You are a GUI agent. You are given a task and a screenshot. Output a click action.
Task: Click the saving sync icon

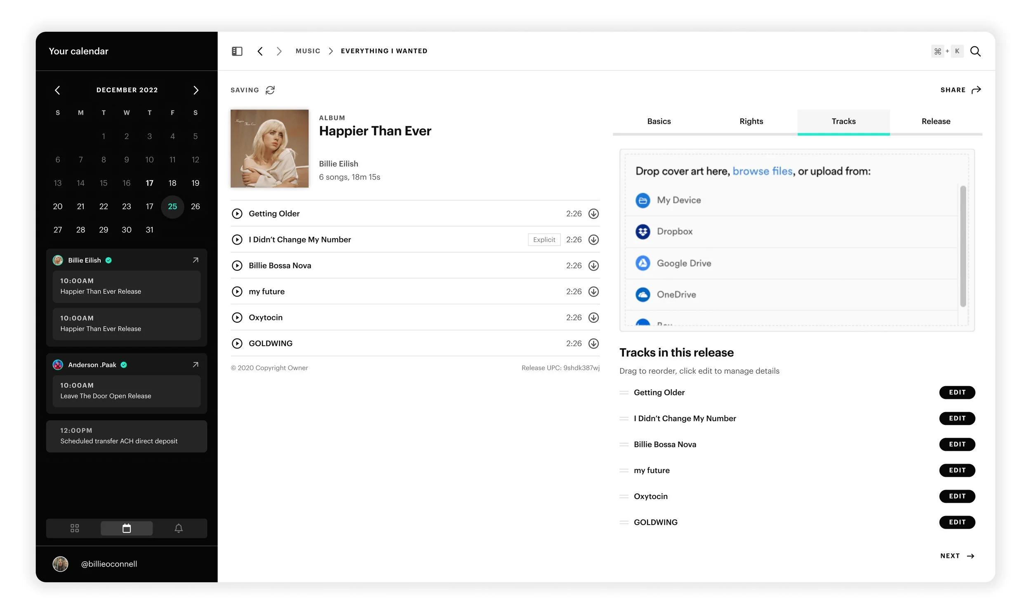pos(270,90)
